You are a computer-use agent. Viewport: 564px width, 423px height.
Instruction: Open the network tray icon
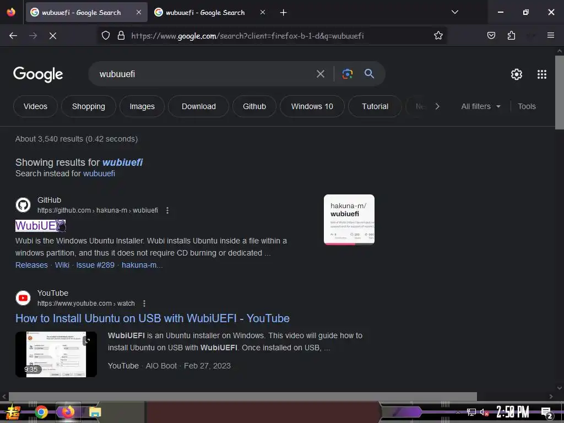click(x=471, y=412)
